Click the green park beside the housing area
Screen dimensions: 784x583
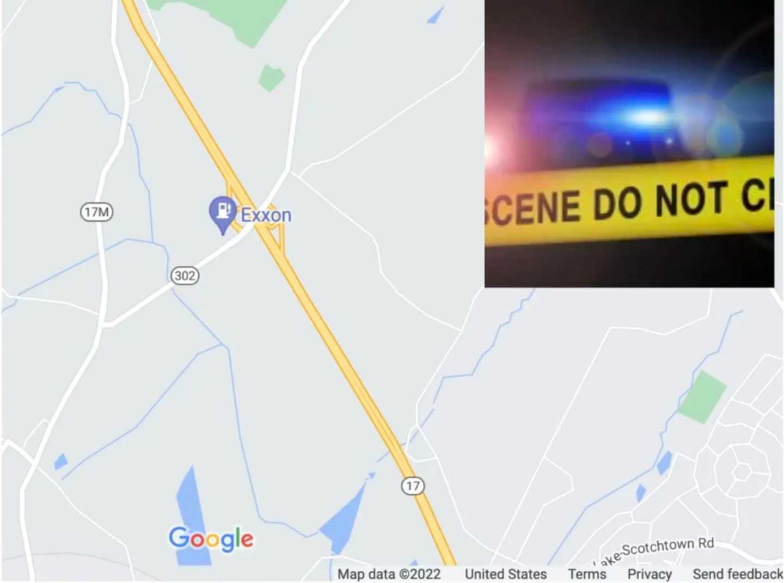tap(702, 397)
